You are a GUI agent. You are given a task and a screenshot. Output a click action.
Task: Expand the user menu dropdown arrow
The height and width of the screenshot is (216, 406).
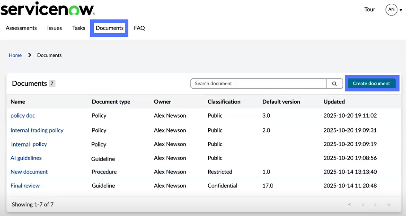pyautogui.click(x=401, y=10)
